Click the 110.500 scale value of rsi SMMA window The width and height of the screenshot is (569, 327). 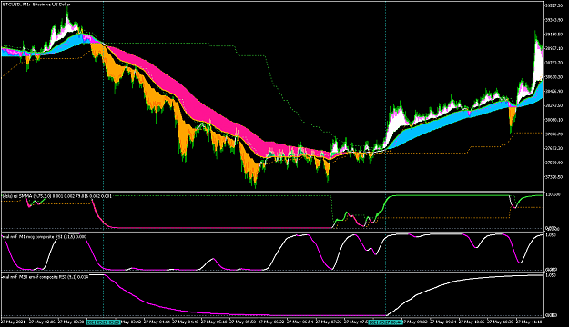[x=553, y=194]
